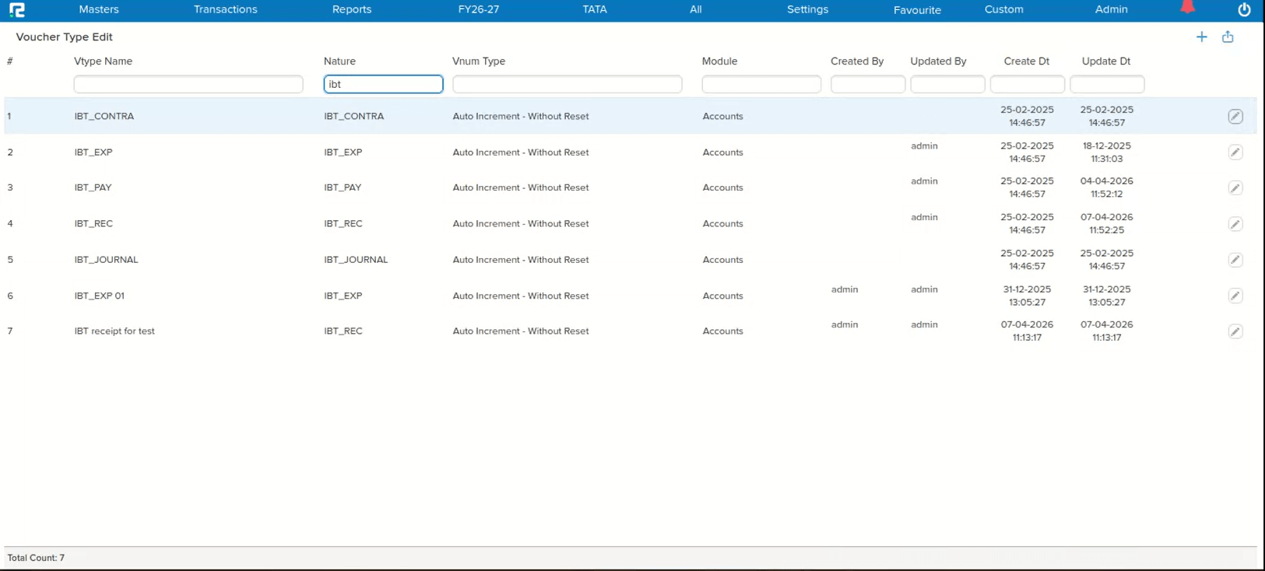Select the IBT_REC voucher type row
The width and height of the screenshot is (1265, 571).
coord(93,224)
